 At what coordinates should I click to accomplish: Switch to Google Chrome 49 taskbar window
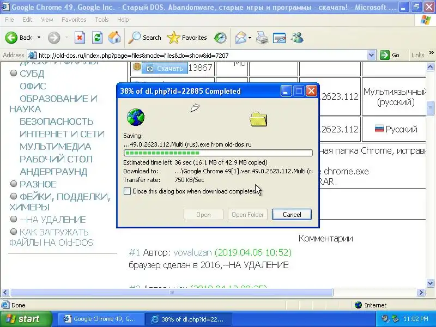[x=101, y=319]
